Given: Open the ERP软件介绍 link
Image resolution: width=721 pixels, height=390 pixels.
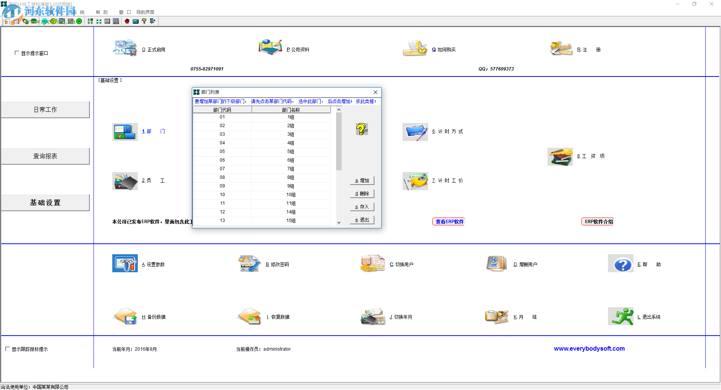Looking at the screenshot, I should (x=599, y=222).
